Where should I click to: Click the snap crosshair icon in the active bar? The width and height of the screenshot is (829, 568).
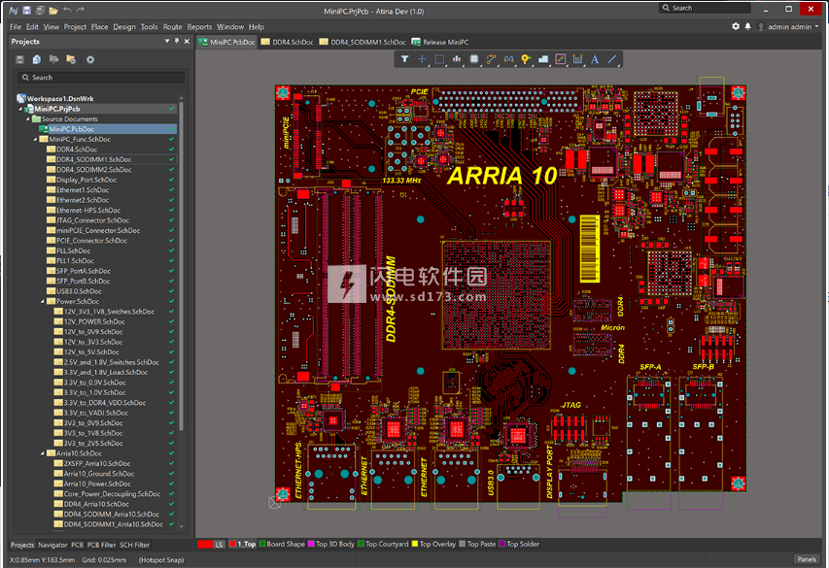coord(422,59)
